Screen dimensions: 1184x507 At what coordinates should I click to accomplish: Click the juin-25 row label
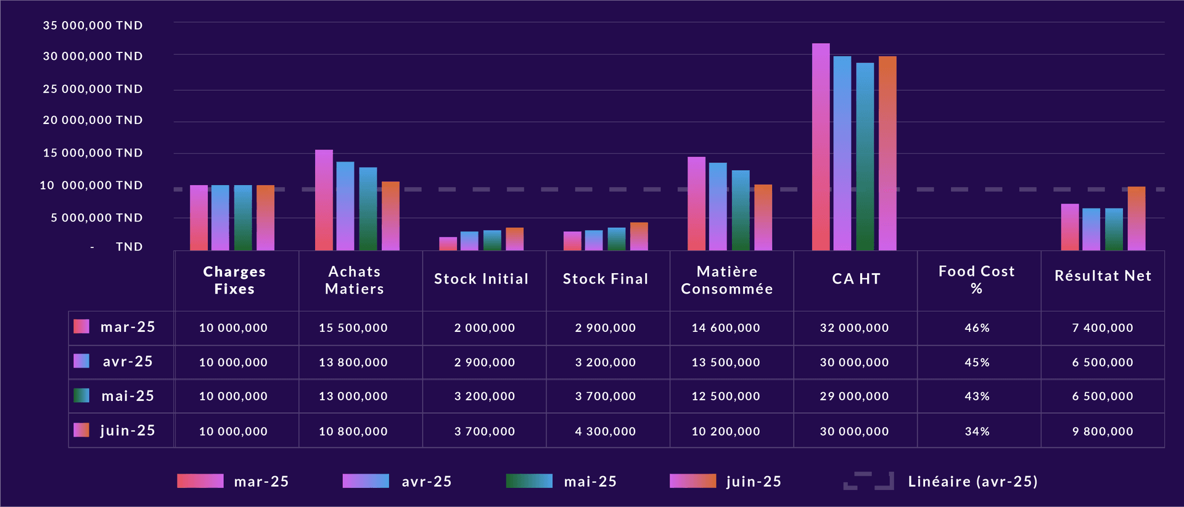128,431
